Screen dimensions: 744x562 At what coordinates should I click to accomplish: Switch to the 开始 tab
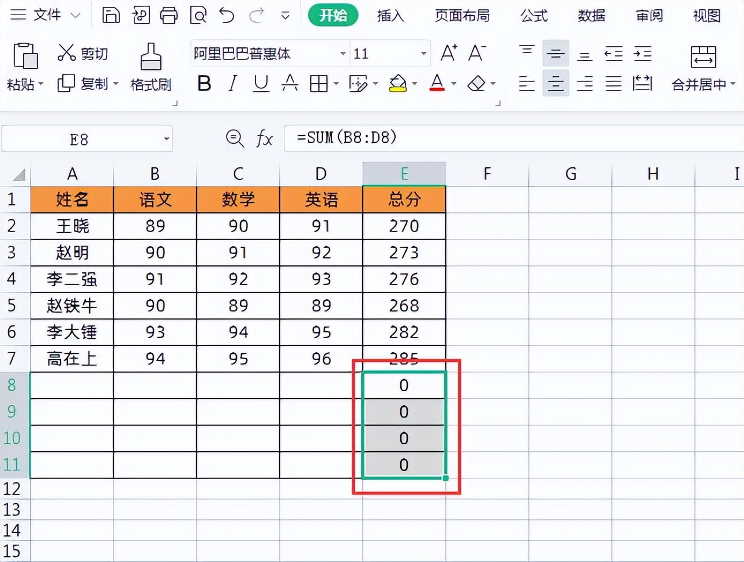click(333, 15)
